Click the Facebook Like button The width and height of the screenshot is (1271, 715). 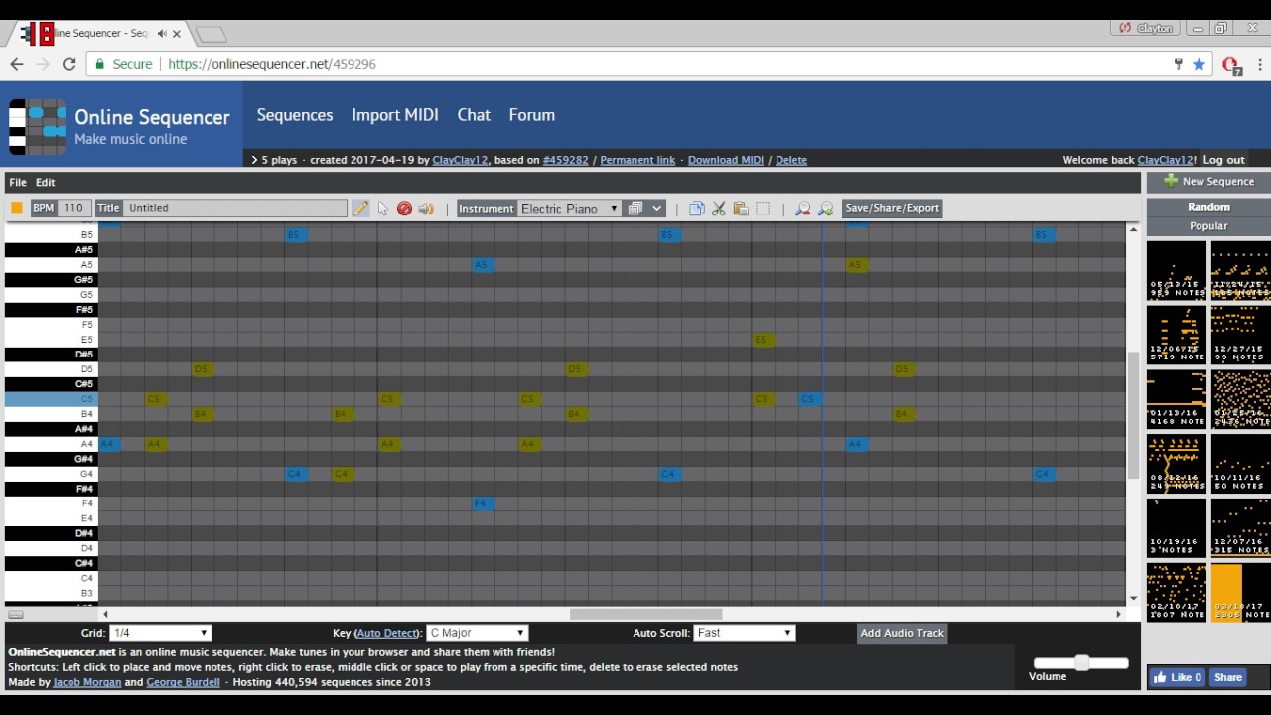point(1178,677)
